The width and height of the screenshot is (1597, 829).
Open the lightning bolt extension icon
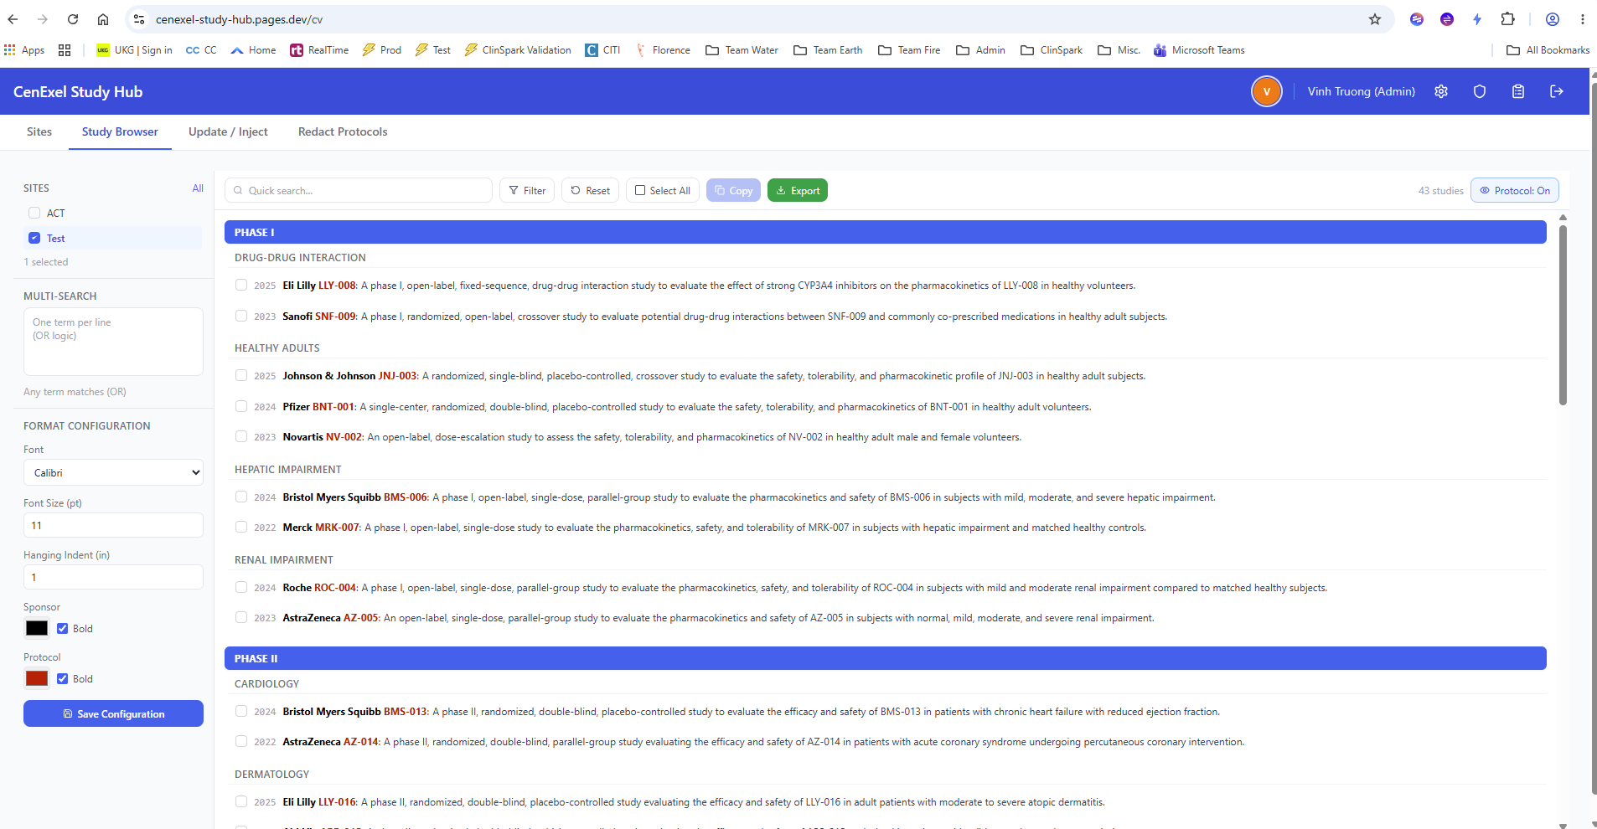[1477, 19]
